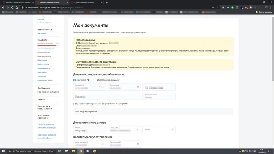Viewport: 274px width, 154px height.
Task: Click the Место рождения input field
Action: [x=159, y=96]
